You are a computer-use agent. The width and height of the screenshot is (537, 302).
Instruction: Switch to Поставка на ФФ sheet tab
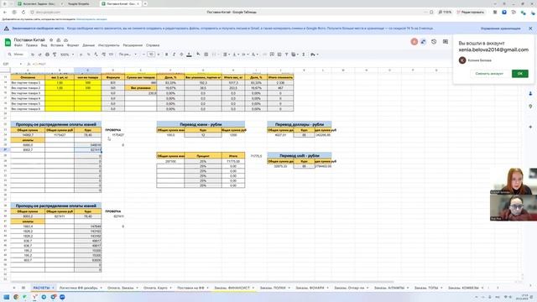190,288
